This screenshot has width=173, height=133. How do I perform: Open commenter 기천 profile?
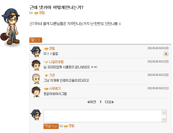(x=52, y=75)
